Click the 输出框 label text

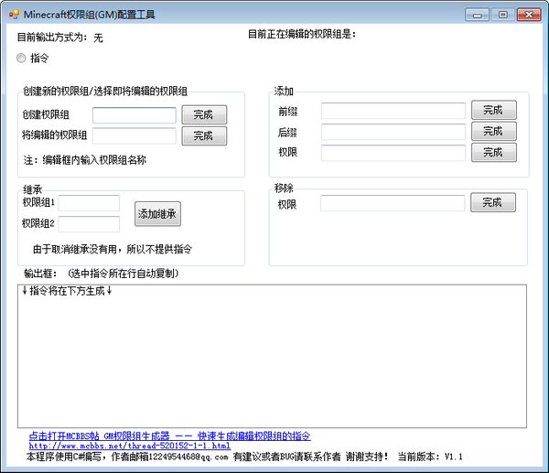tap(40, 274)
